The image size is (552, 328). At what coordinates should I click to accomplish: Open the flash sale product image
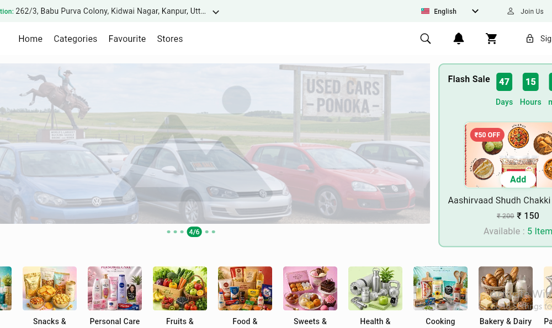(x=508, y=155)
